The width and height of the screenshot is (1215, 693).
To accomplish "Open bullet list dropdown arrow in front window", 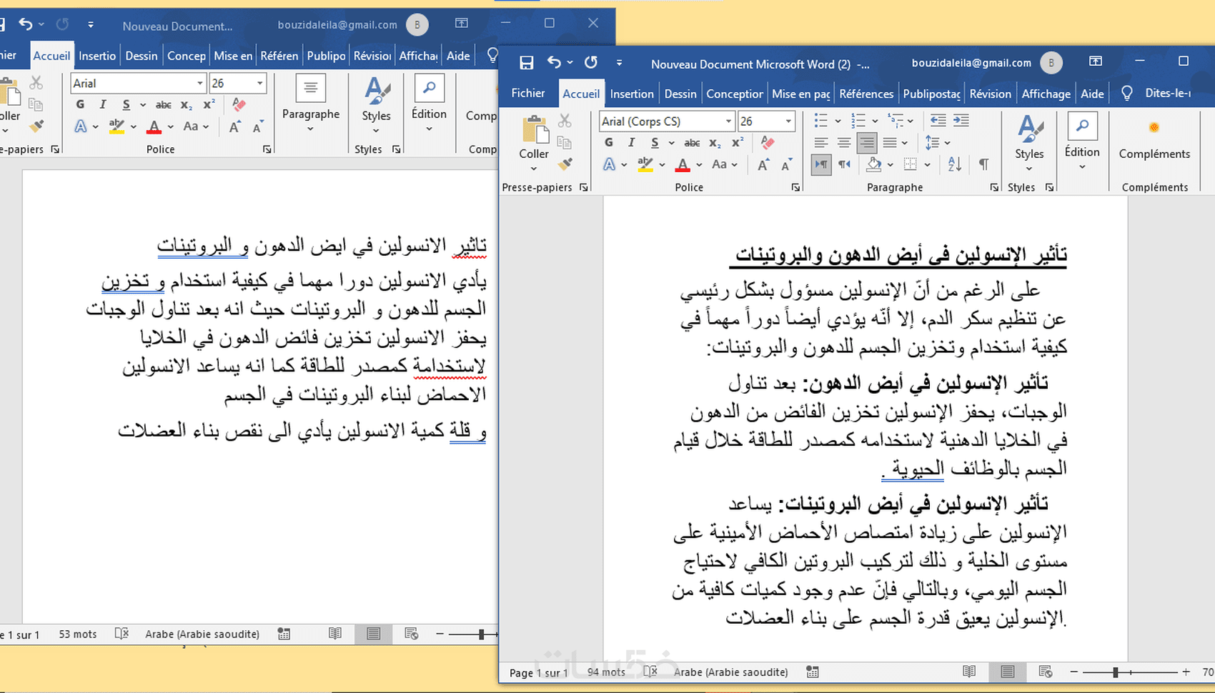I will click(x=838, y=121).
